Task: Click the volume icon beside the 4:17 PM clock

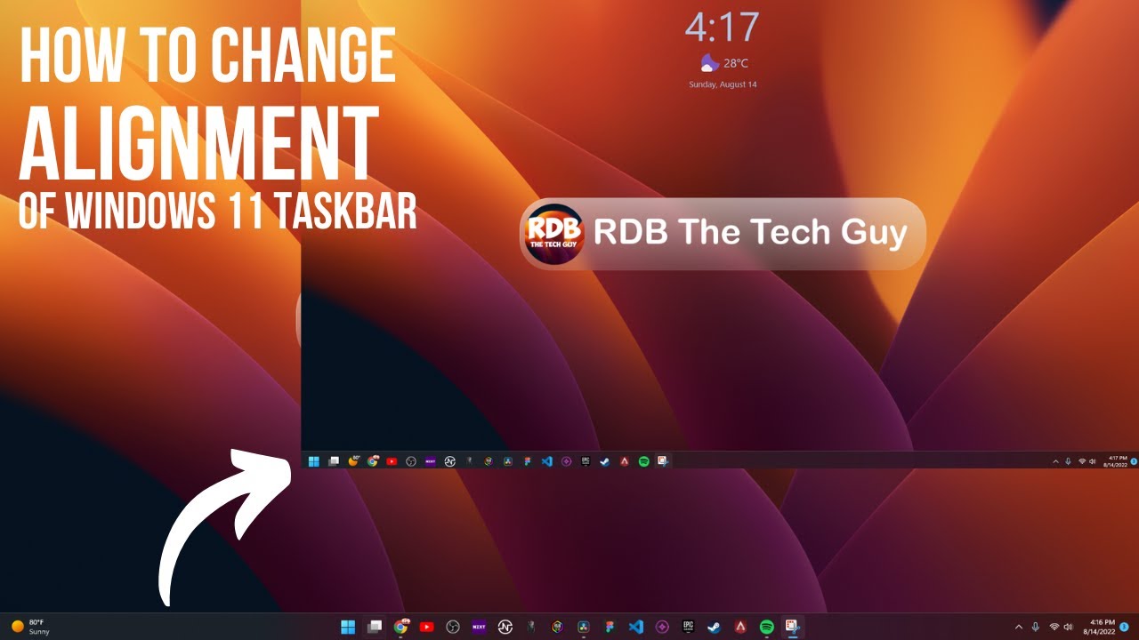Action: click(x=1092, y=461)
